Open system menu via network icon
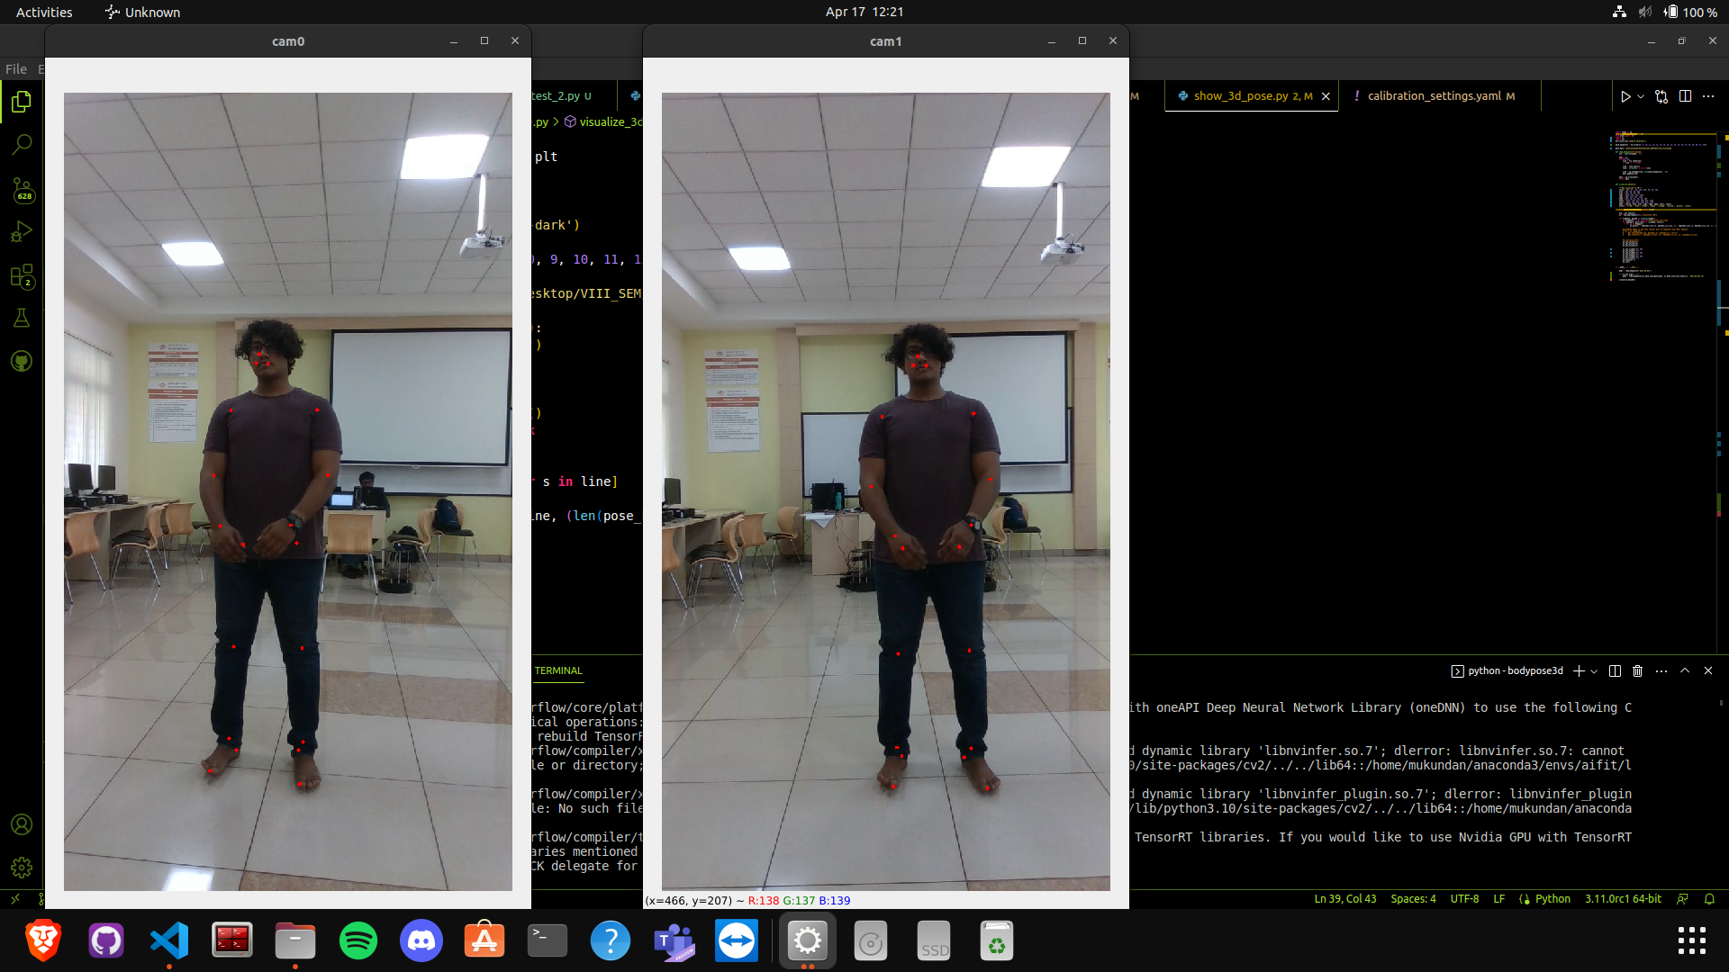 click(1619, 12)
